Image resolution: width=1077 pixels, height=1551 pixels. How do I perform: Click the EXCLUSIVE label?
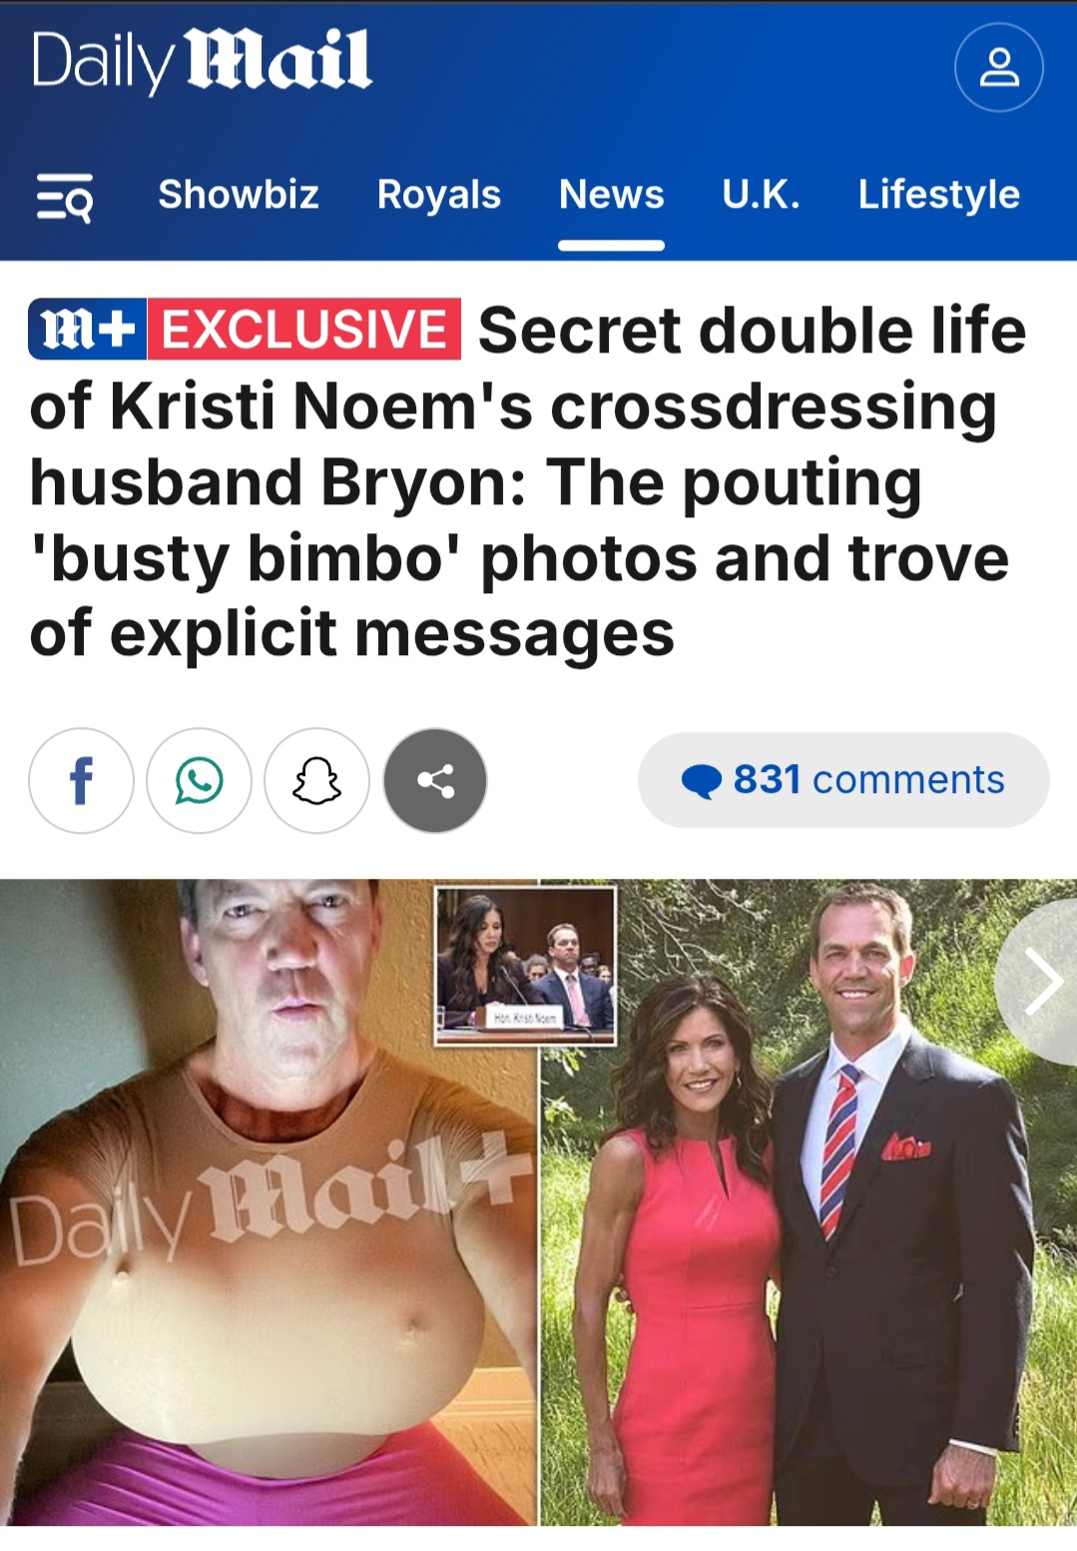pyautogui.click(x=304, y=329)
